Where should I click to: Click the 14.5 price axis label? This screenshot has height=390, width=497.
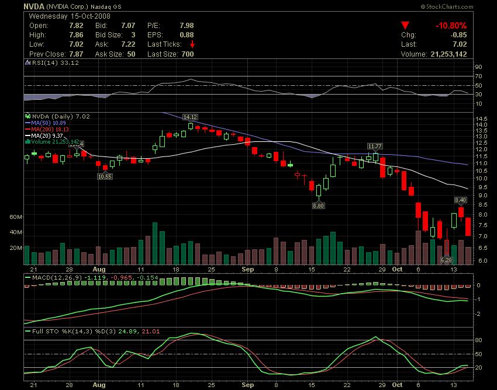pos(481,119)
